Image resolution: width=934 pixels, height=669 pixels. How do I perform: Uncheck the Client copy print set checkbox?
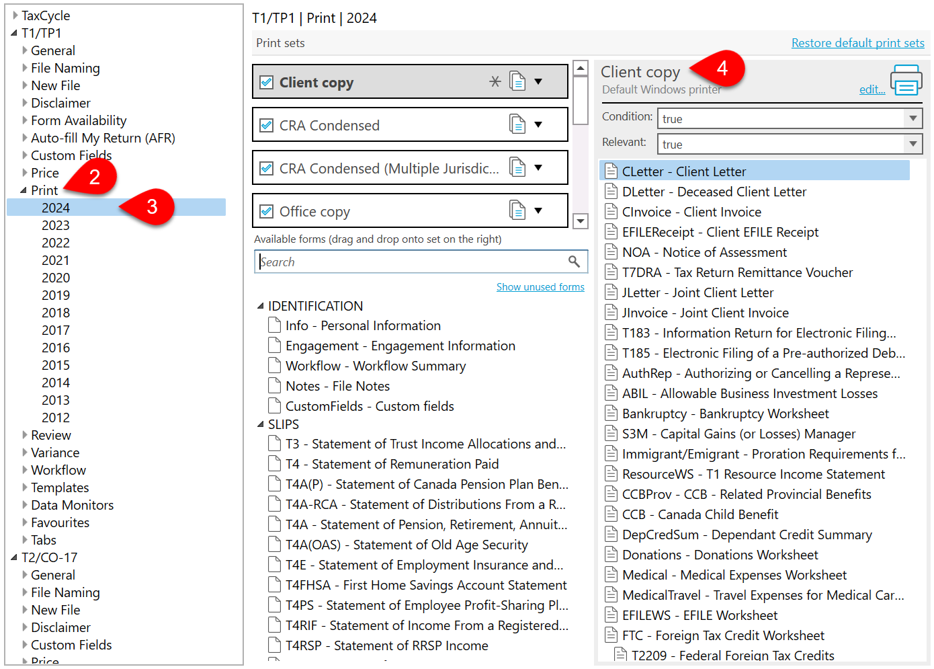[x=267, y=82]
